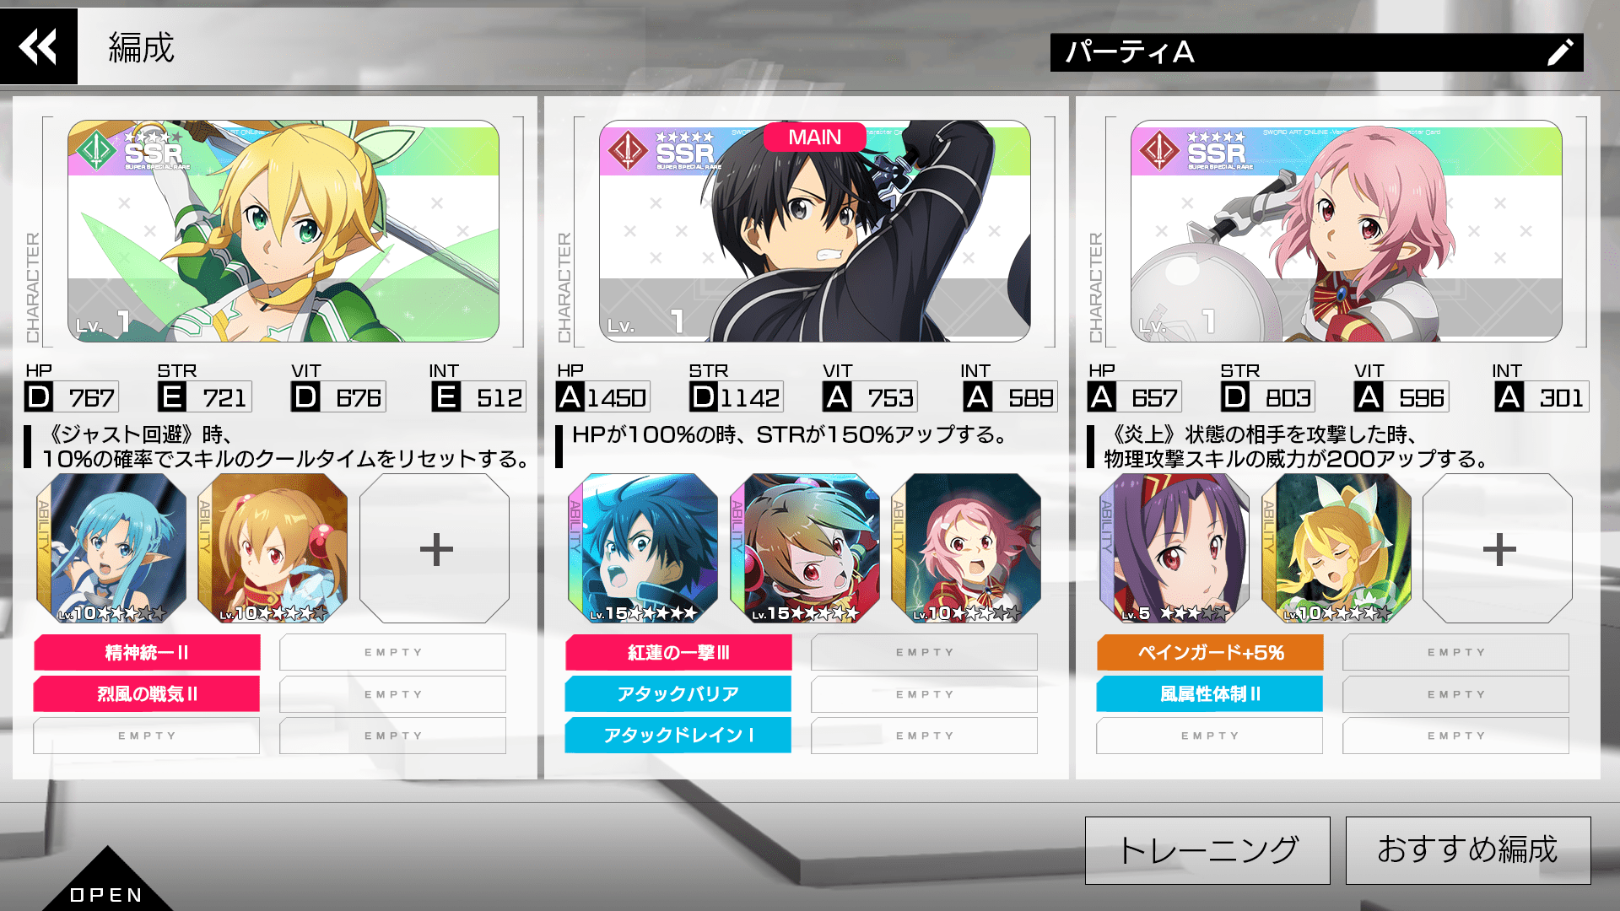1620x911 pixels.
Task: Select sleeping Leafa Lv.10 ability card
Action: [x=1336, y=548]
